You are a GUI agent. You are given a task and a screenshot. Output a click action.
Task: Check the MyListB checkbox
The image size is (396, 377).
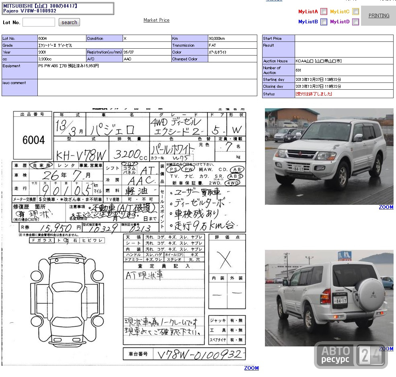(x=324, y=22)
